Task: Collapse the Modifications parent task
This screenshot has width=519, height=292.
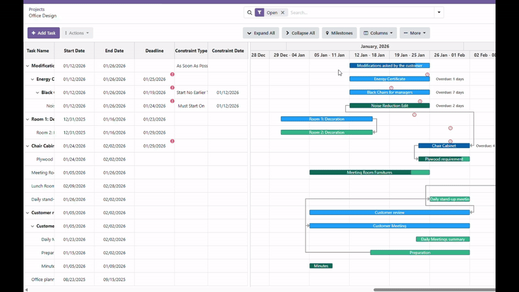Action: point(27,66)
